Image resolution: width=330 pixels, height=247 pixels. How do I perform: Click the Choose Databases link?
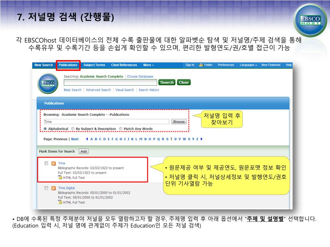pos(140,77)
